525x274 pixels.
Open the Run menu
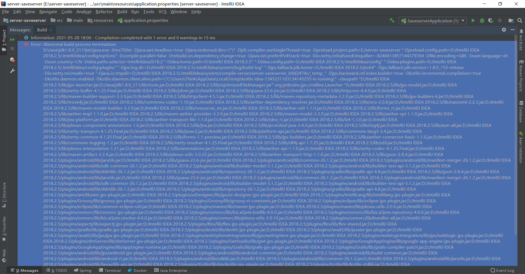(135, 11)
